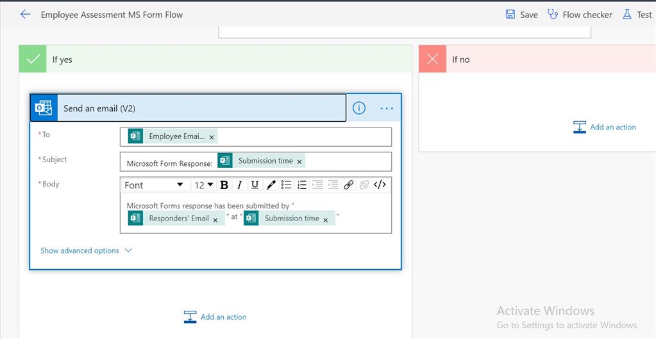Toggle bold formatting
The image size is (656, 339).
pyautogui.click(x=224, y=185)
